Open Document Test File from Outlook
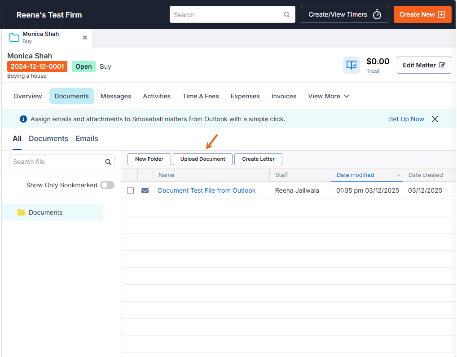The image size is (457, 357). (x=207, y=190)
